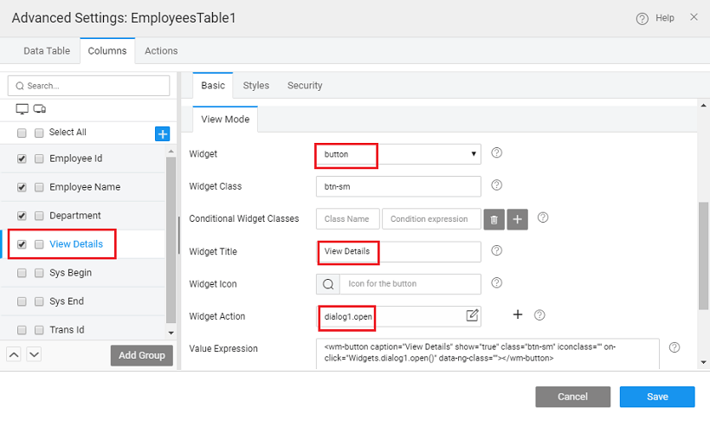Click the plus icon beside Widget Action

518,314
